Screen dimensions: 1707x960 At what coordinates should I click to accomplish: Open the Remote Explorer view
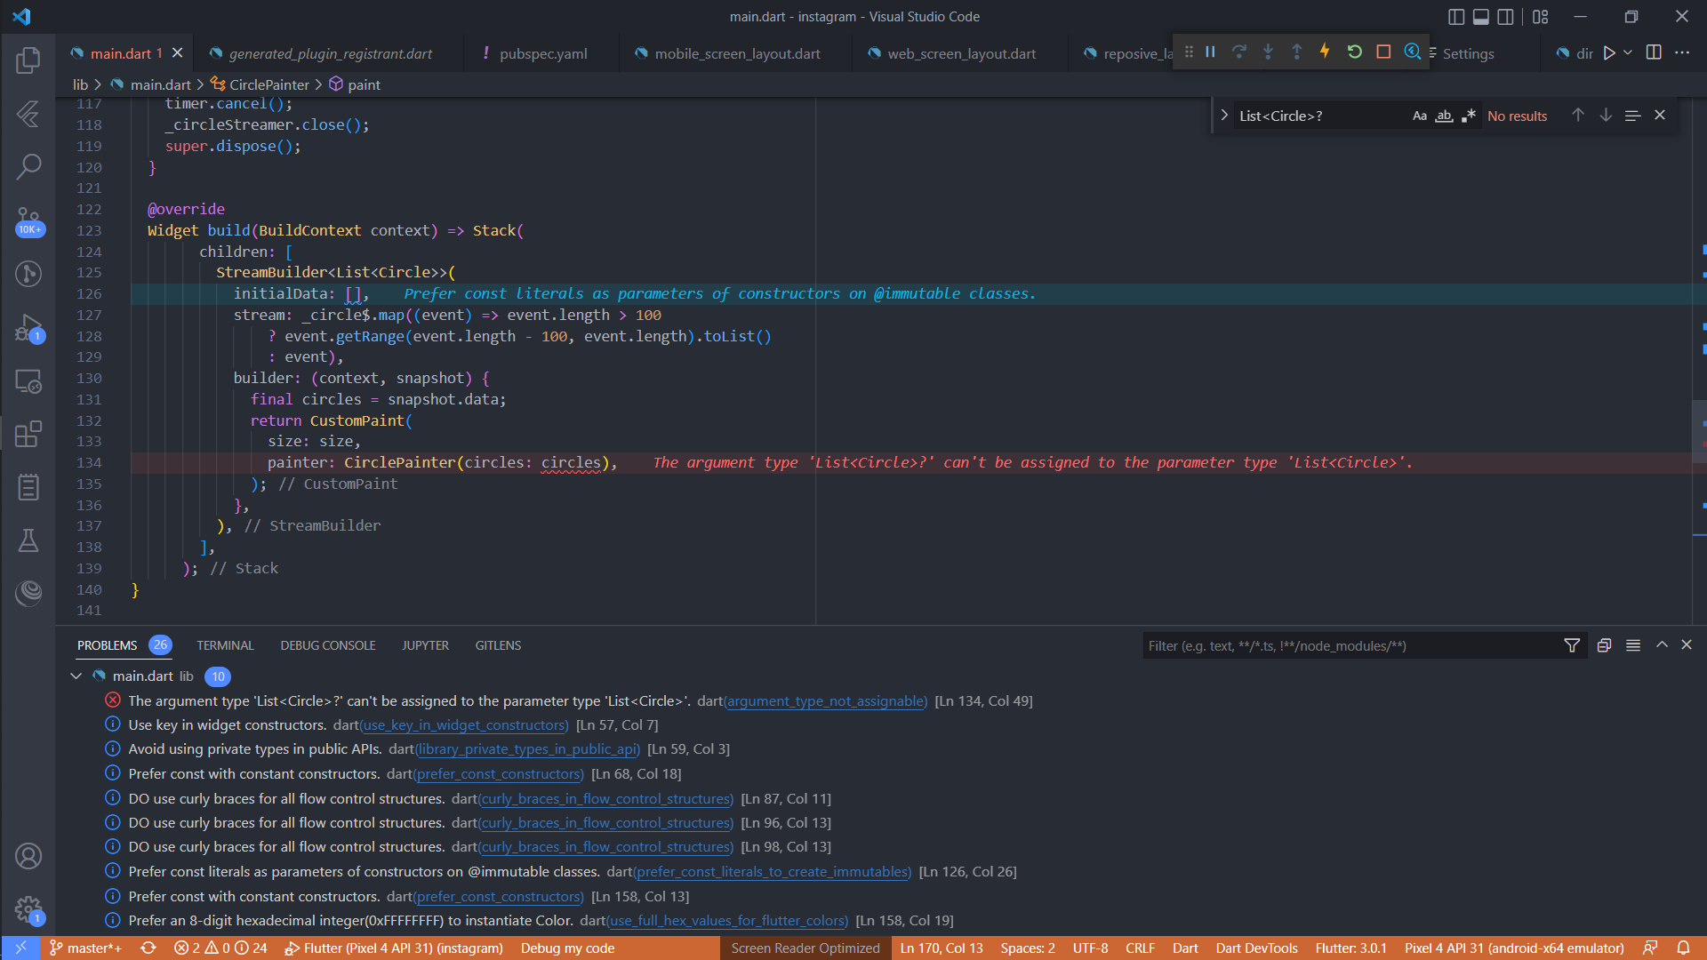coord(28,381)
